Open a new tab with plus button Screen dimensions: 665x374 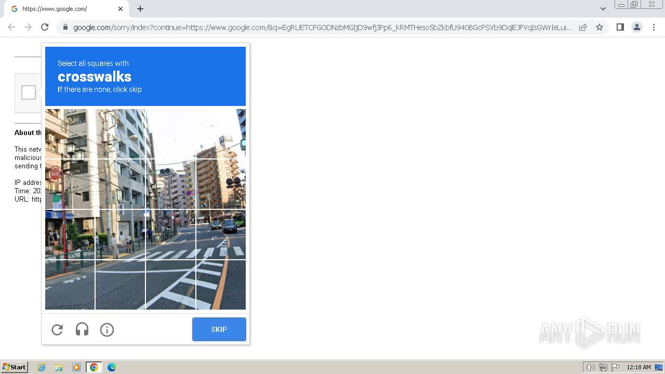[x=140, y=9]
